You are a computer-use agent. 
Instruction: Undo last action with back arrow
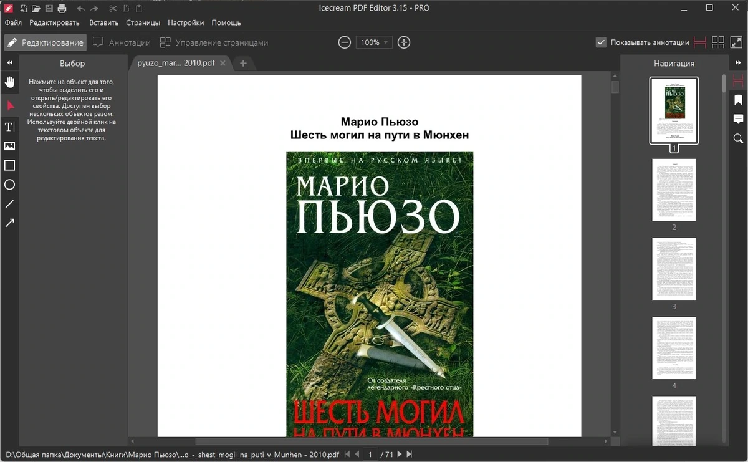point(81,8)
